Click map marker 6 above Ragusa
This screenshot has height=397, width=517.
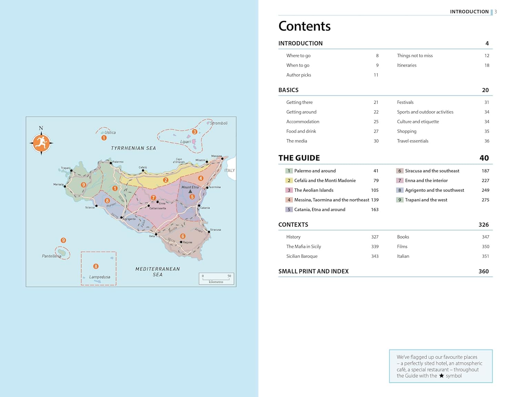pos(183,236)
